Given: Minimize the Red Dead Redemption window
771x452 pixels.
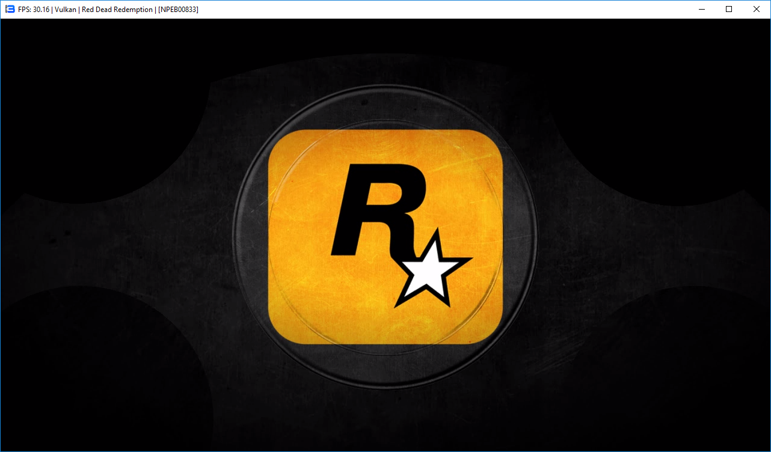Looking at the screenshot, I should click(701, 9).
